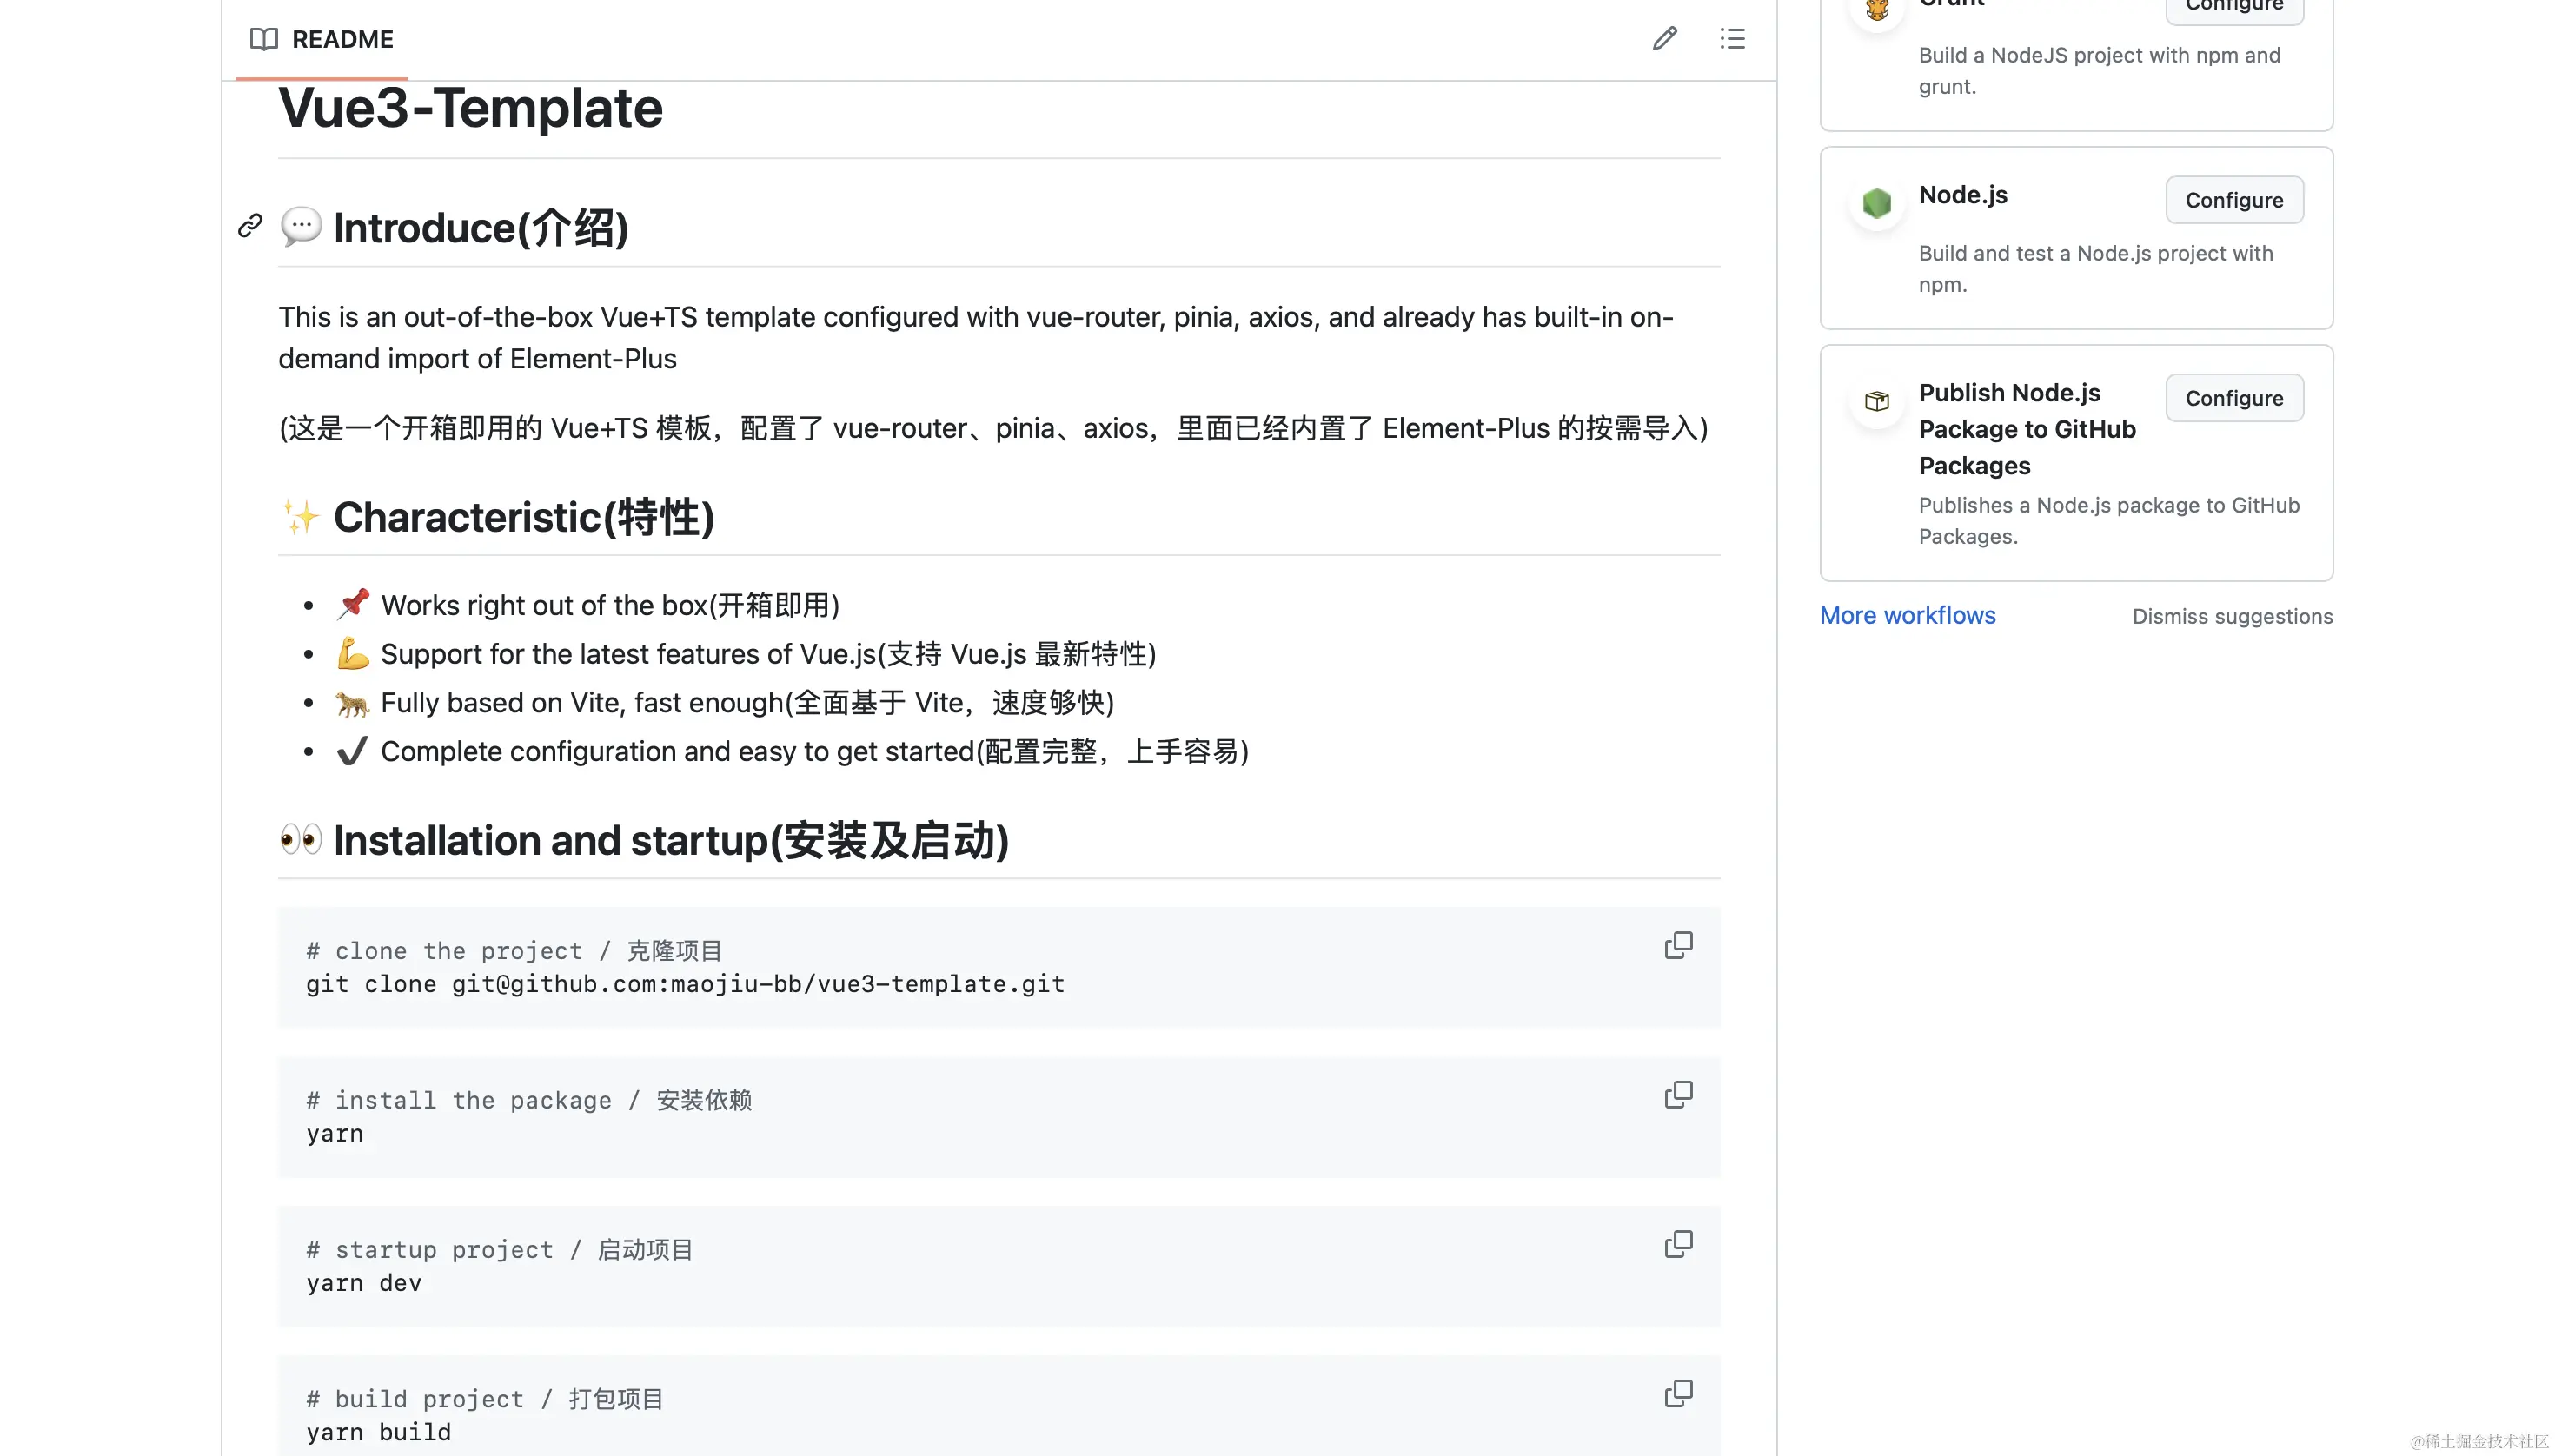Click the Node.js workflow title
2555x1456 pixels.
(x=1961, y=195)
